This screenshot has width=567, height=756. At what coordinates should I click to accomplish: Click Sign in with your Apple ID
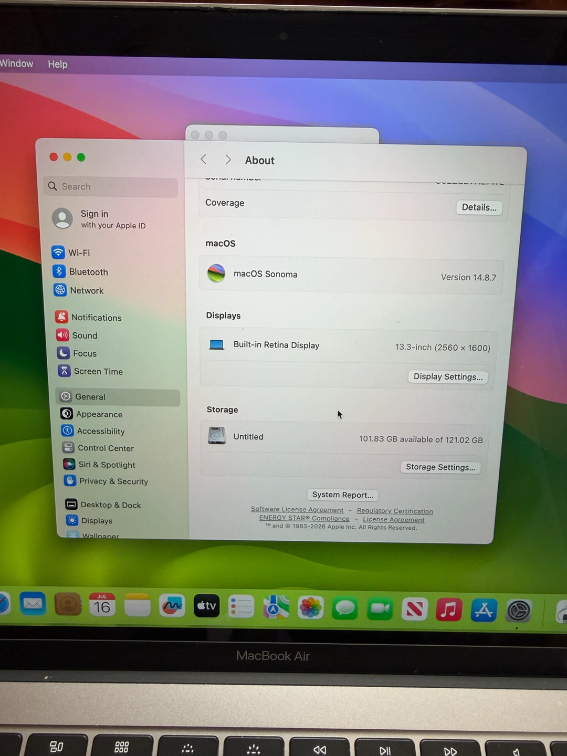[x=100, y=219]
